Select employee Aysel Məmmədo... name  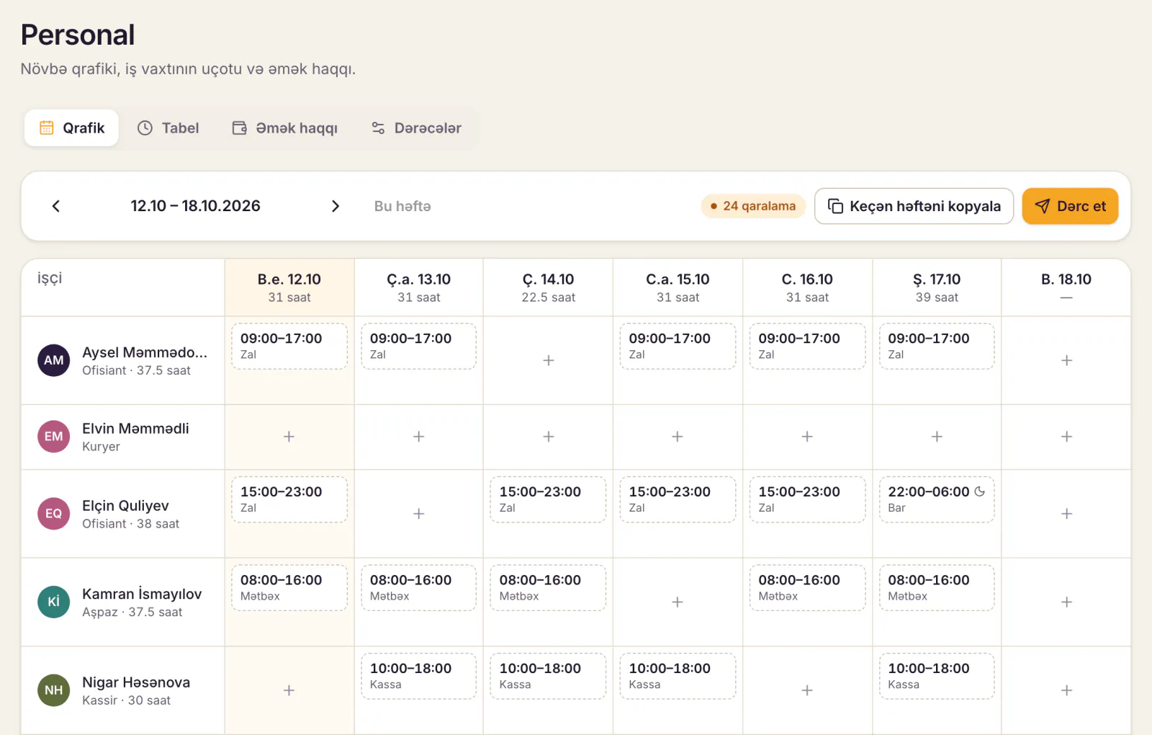coord(145,352)
